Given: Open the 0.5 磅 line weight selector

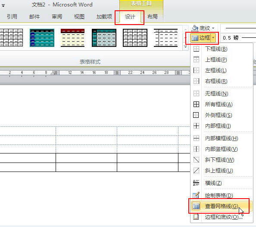Looking at the screenshot, I should coord(238,38).
